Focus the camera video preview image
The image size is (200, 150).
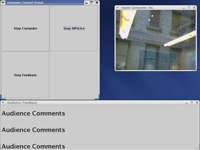(x=156, y=40)
